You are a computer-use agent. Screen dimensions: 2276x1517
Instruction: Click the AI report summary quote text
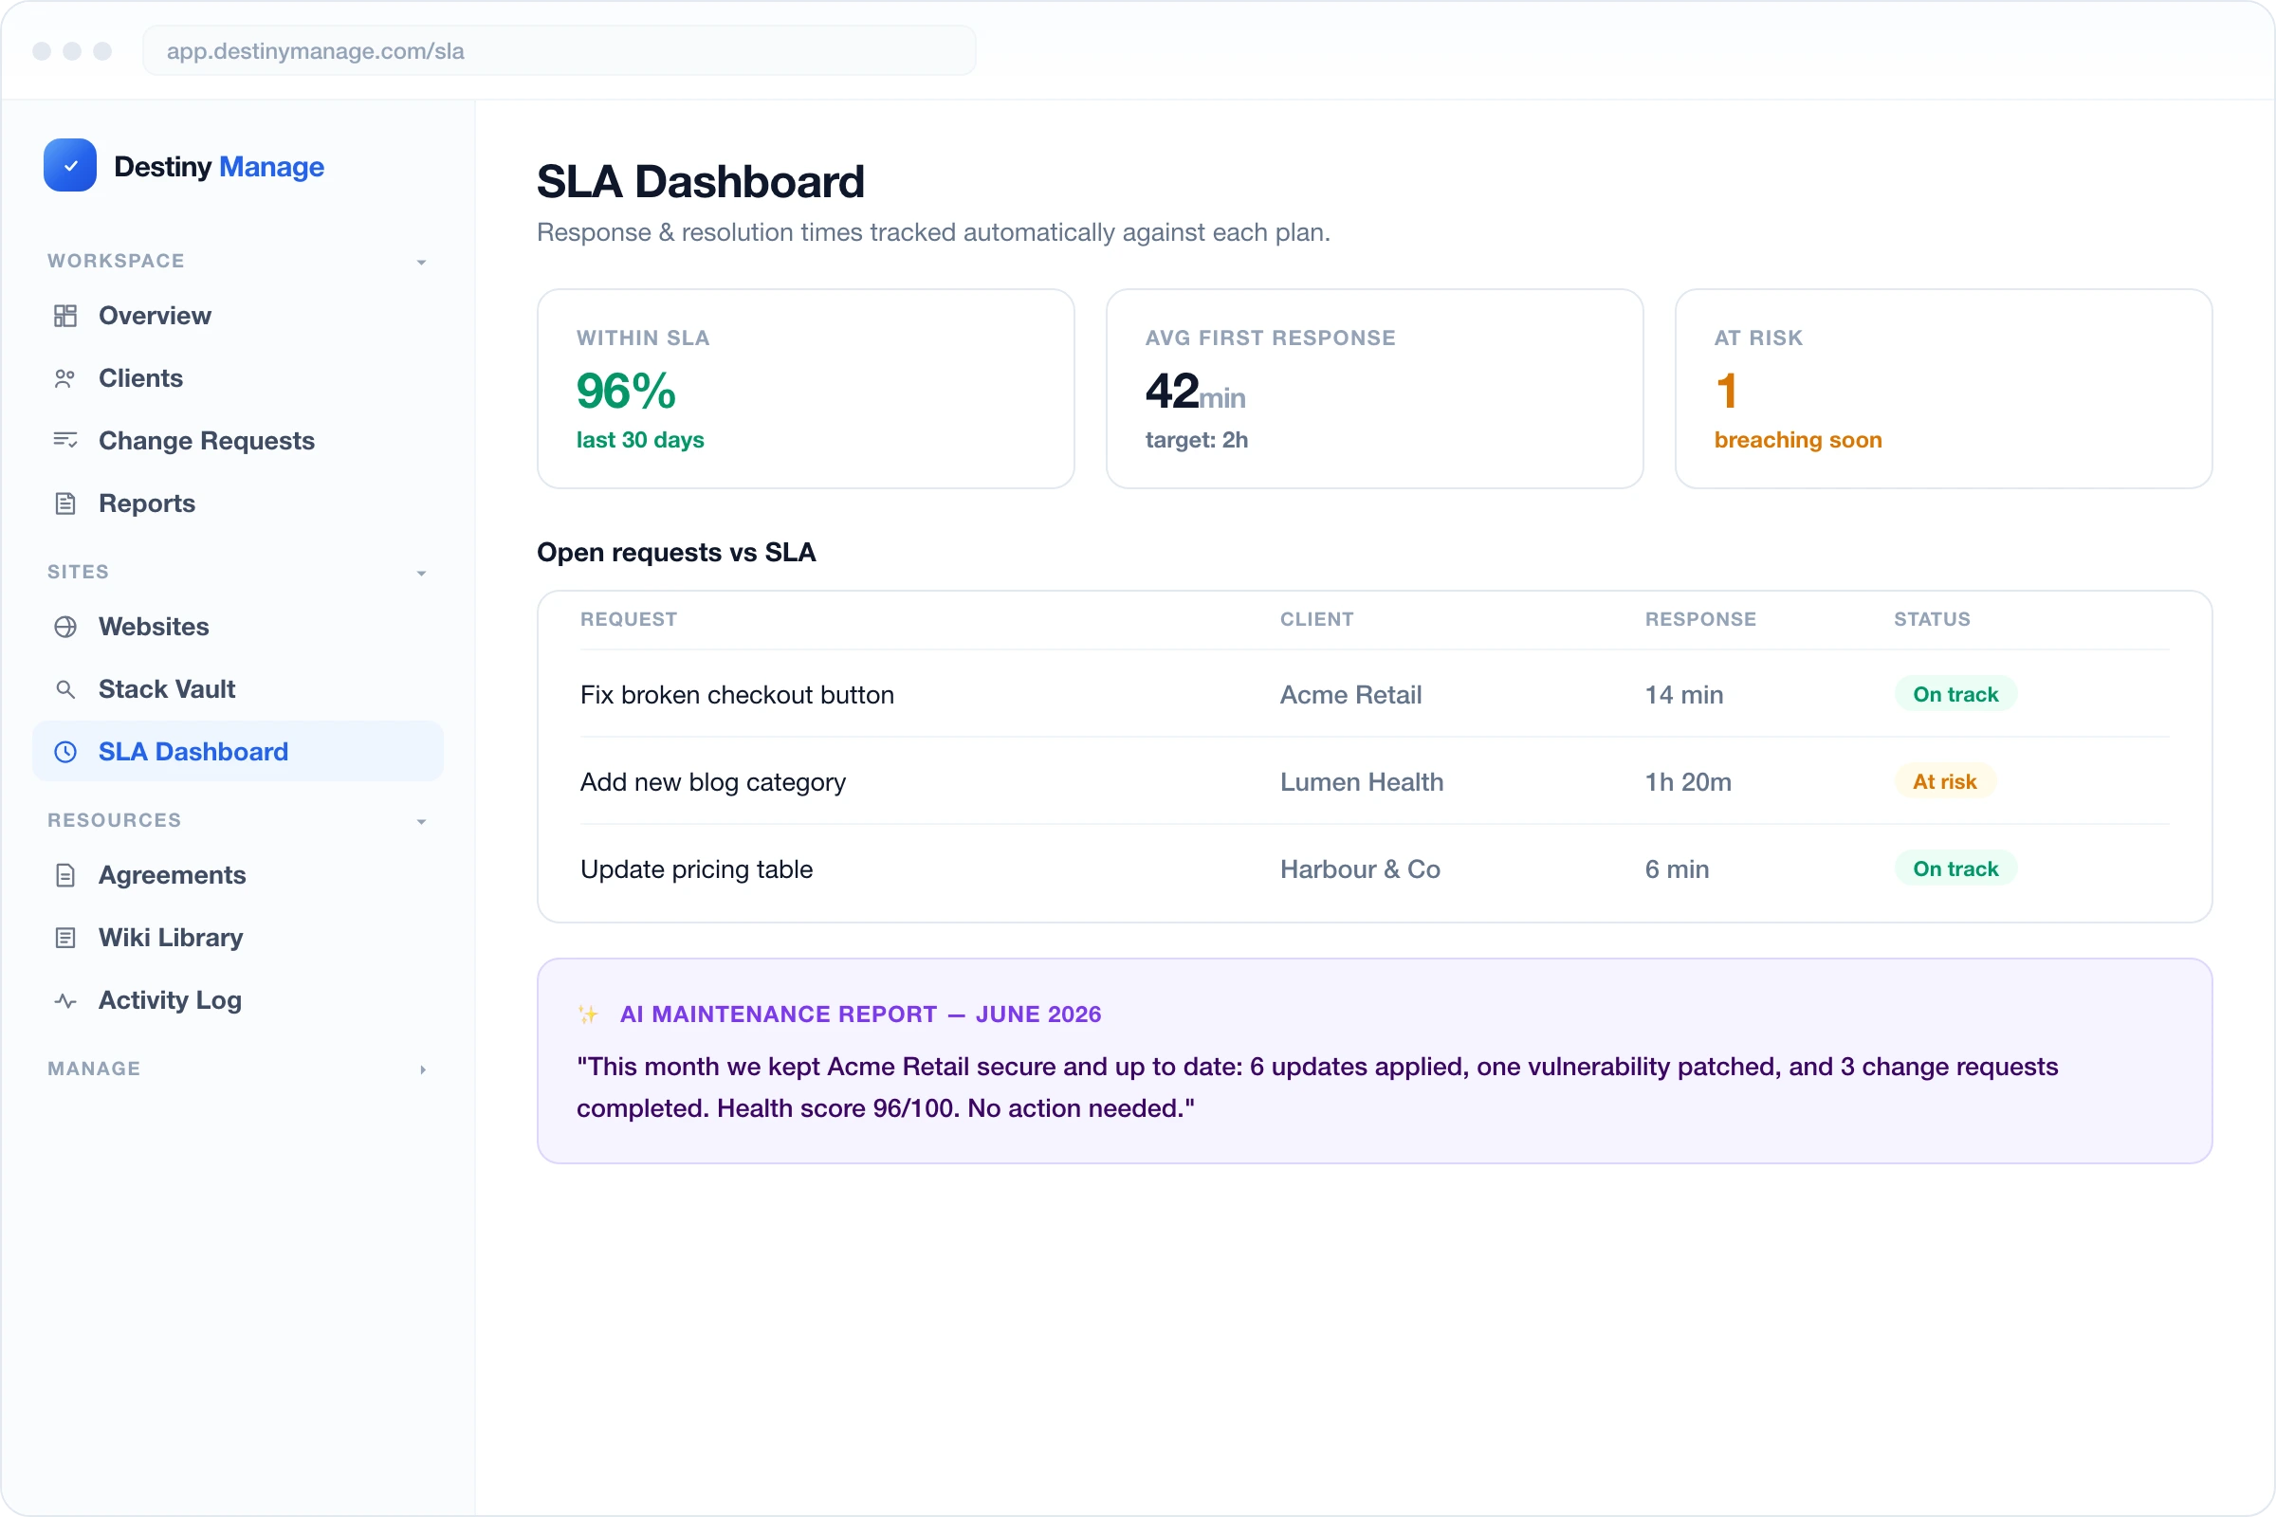[x=1317, y=1087]
